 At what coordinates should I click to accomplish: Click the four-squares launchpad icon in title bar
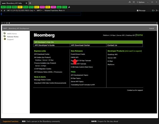click(x=134, y=2)
